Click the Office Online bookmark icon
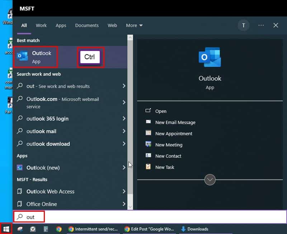This screenshot has width=287, height=234. click(20, 204)
